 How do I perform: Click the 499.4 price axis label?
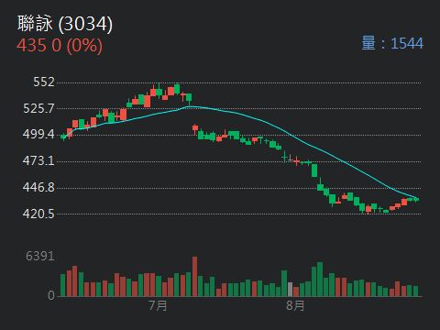point(38,134)
